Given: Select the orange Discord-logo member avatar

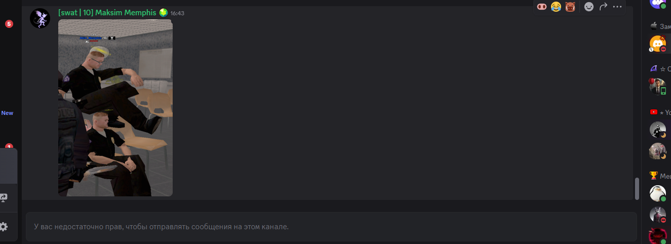Looking at the screenshot, I should pos(657,43).
